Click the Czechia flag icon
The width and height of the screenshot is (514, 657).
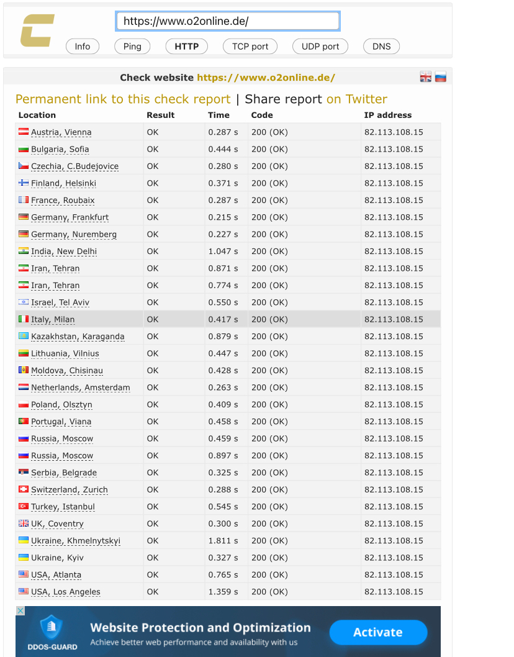pyautogui.click(x=24, y=166)
